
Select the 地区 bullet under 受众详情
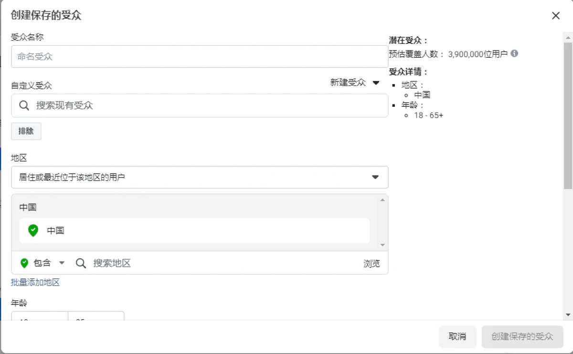409,84
